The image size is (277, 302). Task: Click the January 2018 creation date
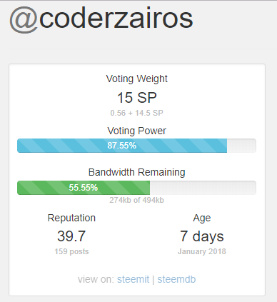(x=202, y=251)
